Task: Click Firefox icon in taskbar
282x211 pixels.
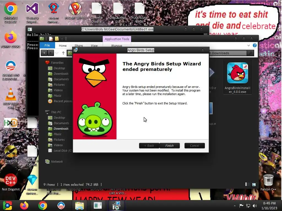Action: point(24,206)
